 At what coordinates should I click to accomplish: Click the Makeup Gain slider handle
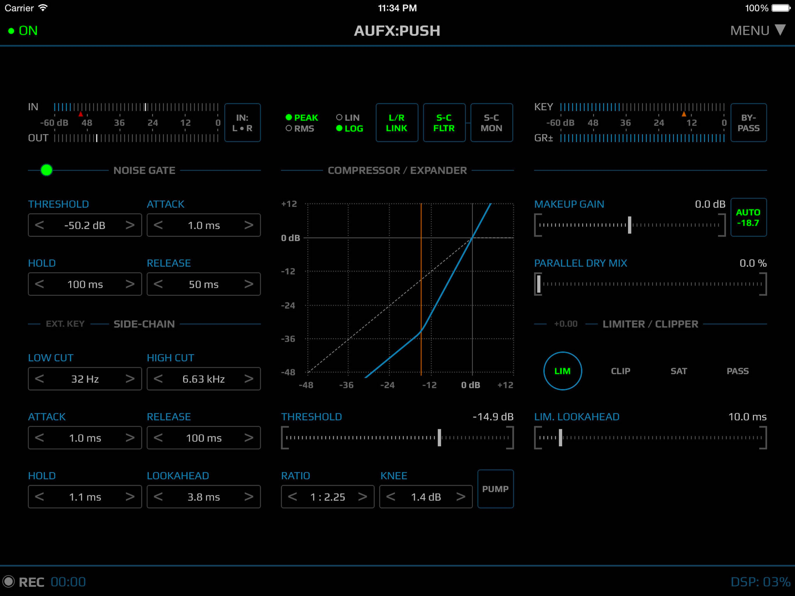tap(629, 225)
